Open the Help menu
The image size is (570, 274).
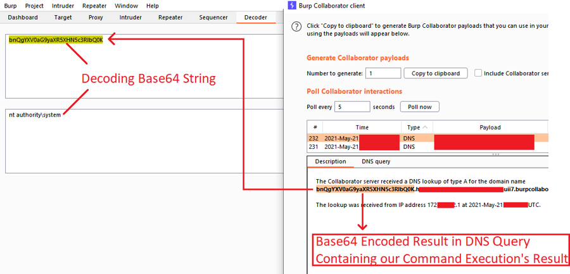[x=153, y=6]
